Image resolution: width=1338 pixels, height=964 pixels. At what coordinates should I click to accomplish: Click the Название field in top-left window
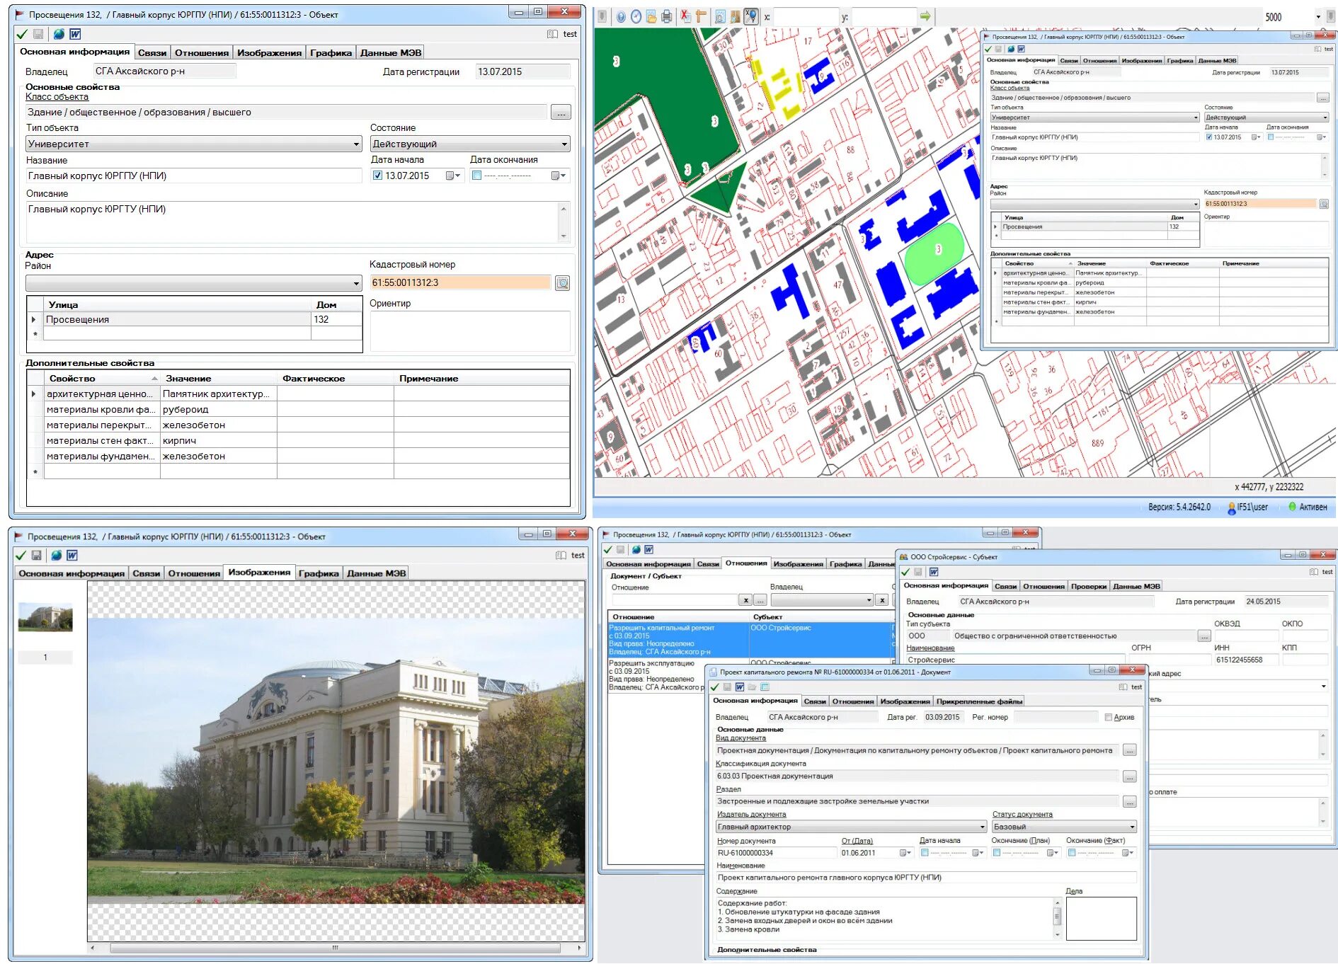[x=194, y=176]
